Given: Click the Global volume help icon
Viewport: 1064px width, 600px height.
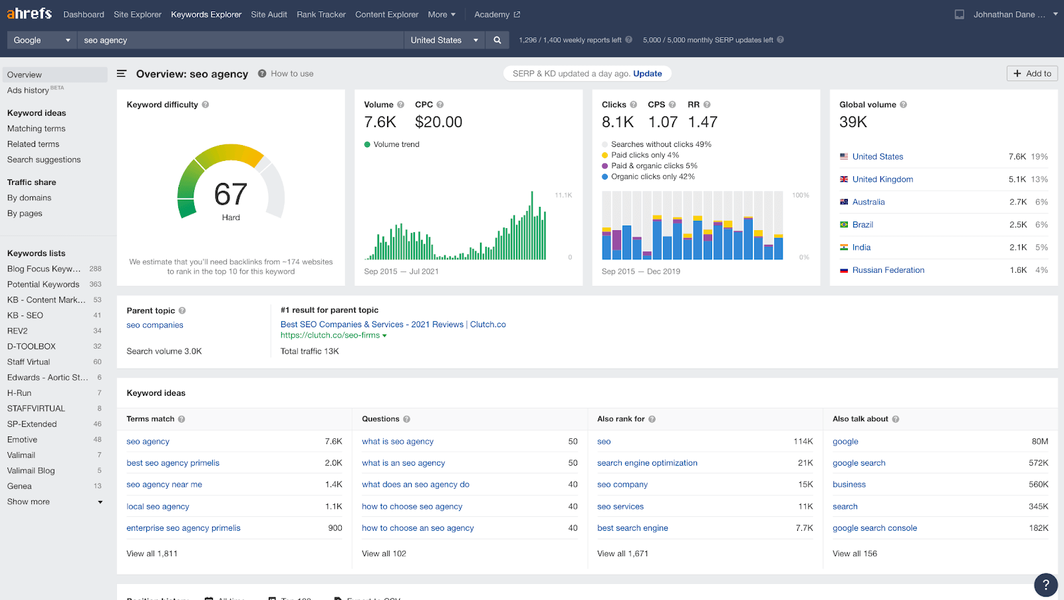Looking at the screenshot, I should (903, 104).
